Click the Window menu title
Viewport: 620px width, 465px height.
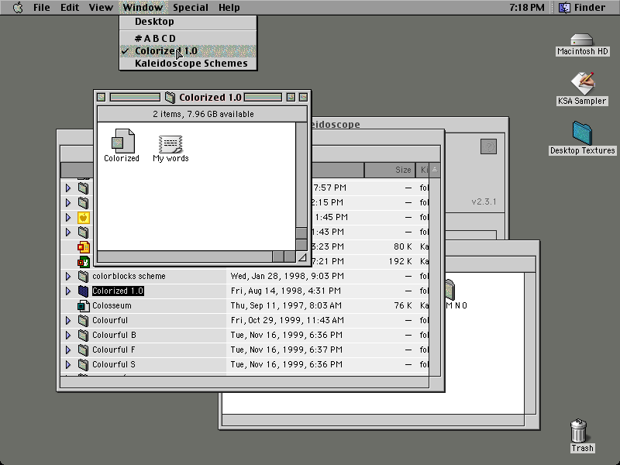pos(143,8)
